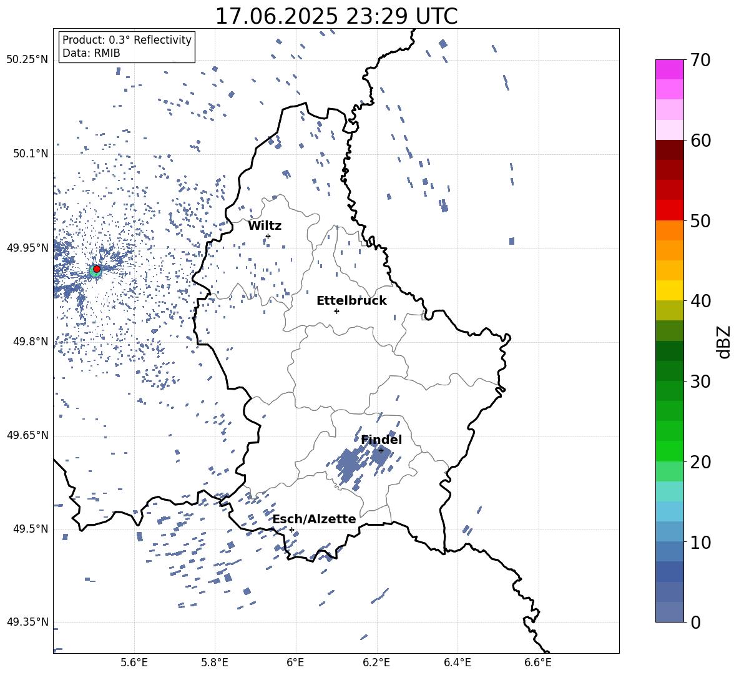This screenshot has width=739, height=675.
Task: Click the 30 tick on the colorbar
Action: pyautogui.click(x=700, y=382)
